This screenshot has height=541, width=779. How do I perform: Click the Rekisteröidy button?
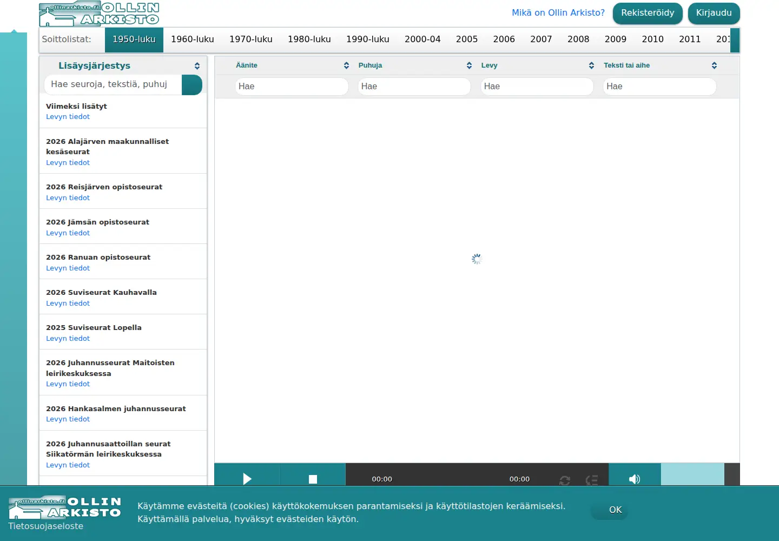click(648, 13)
